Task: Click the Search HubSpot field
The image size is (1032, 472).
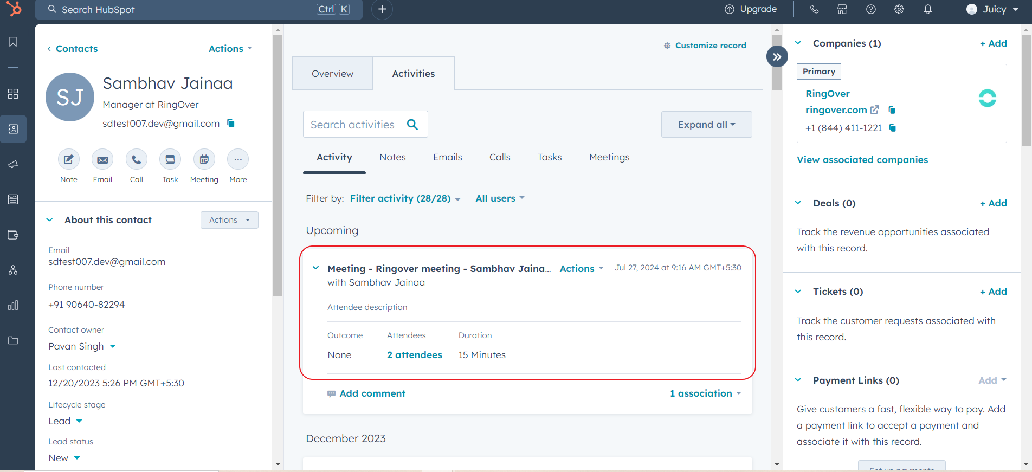Action: click(199, 9)
